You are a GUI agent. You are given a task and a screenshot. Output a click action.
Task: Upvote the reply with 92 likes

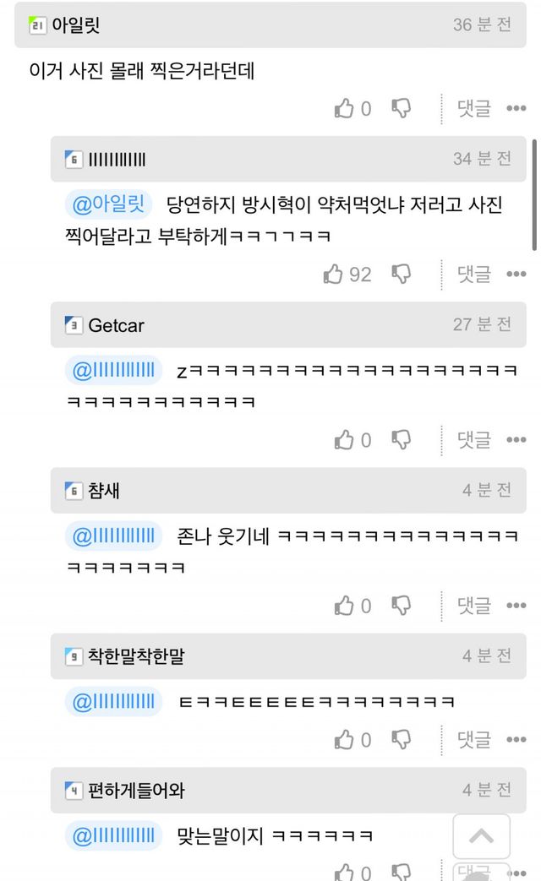click(x=333, y=274)
